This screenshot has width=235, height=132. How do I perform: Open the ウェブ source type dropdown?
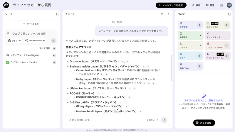(x=14, y=40)
